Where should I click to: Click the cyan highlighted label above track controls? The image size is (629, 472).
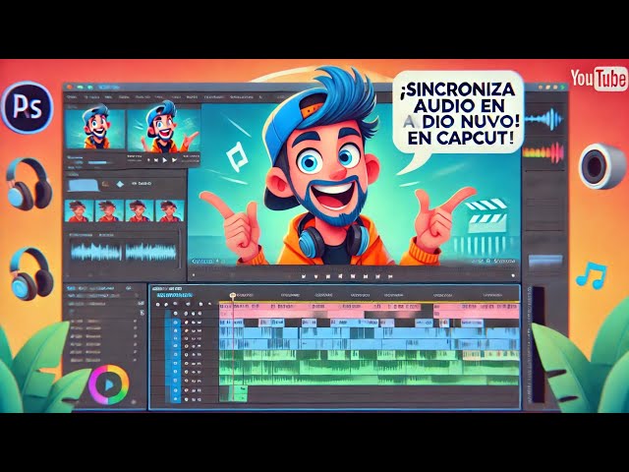click(174, 295)
